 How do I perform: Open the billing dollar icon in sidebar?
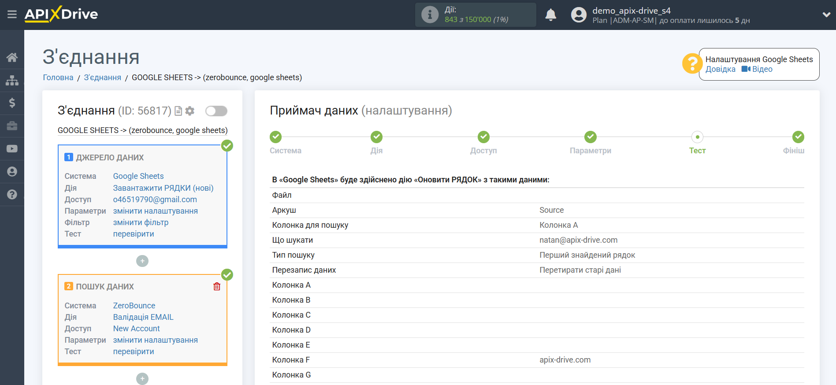[x=12, y=103]
